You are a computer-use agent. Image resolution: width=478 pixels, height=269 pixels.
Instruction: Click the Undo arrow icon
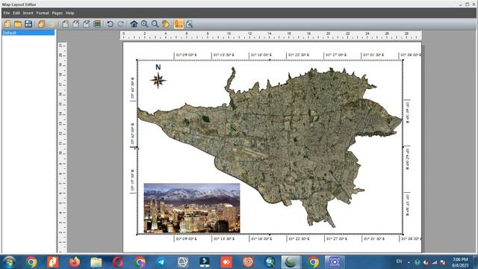click(111, 24)
